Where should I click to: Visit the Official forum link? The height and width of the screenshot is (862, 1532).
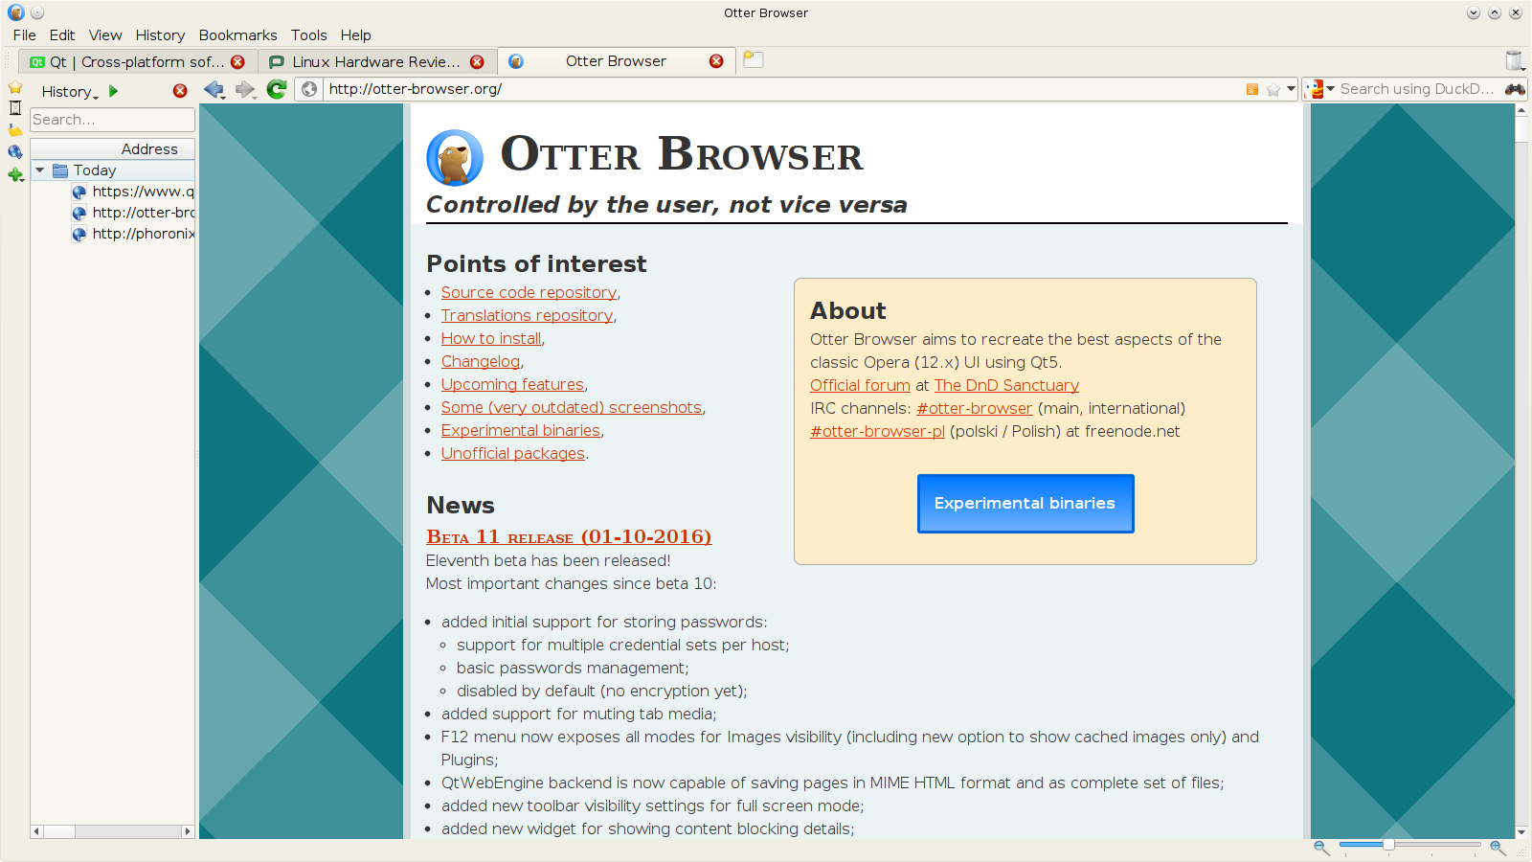pyautogui.click(x=860, y=385)
